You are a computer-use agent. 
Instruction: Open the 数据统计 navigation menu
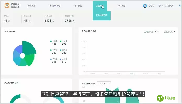(x=31, y=6)
